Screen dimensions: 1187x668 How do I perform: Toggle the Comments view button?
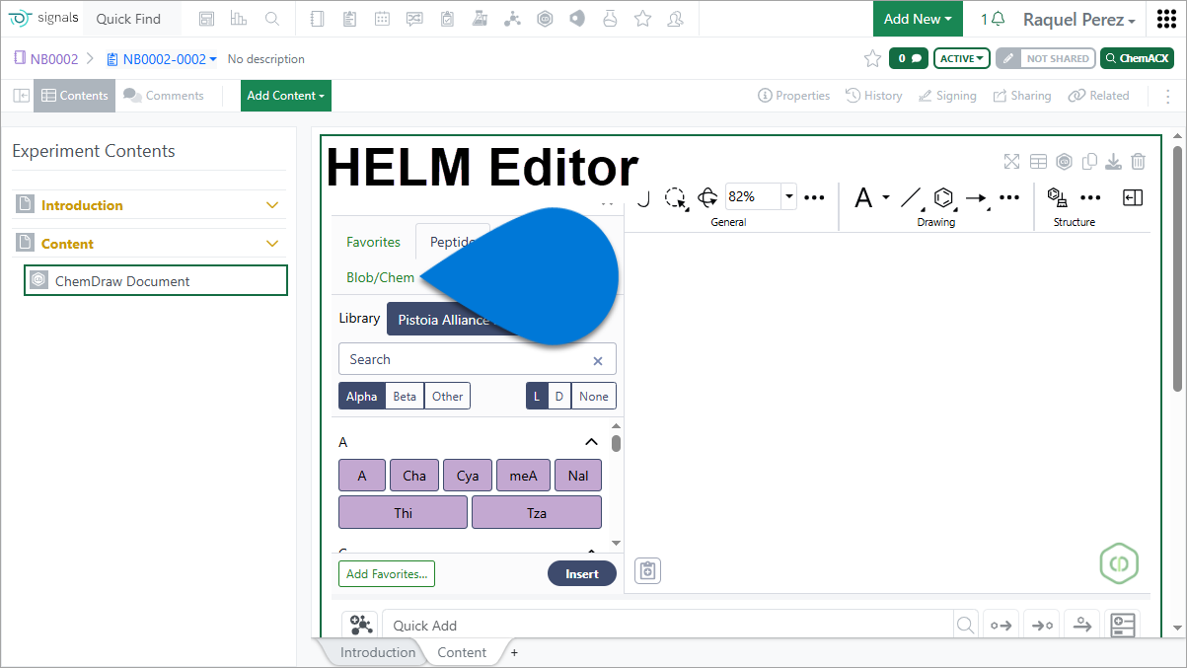point(164,96)
